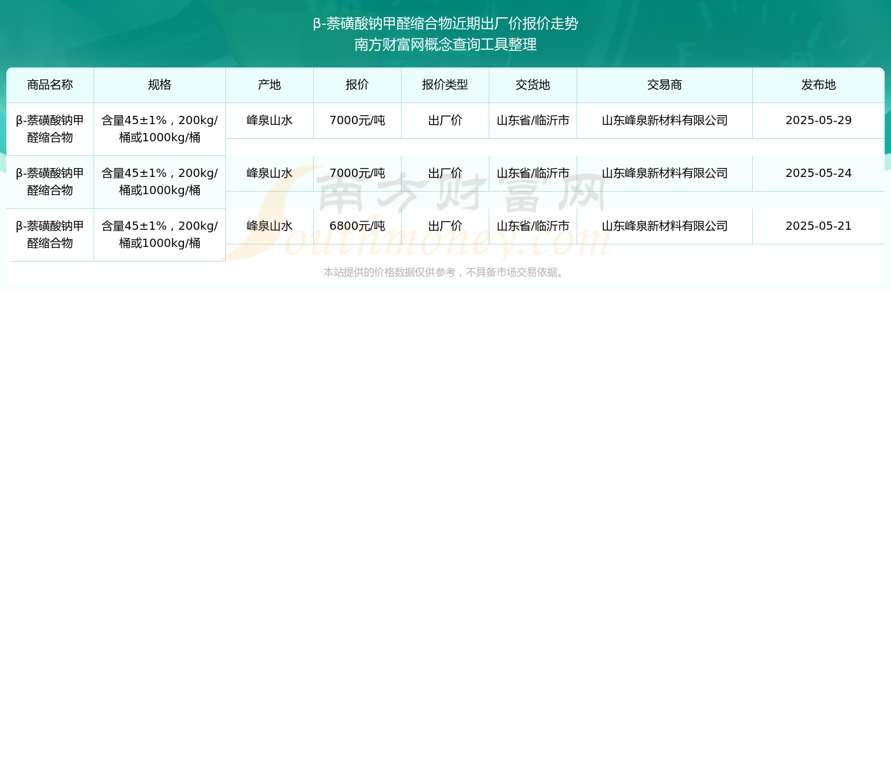891x767 pixels.
Task: Click 出厂价 in the 2025-05-21 row
Action: (445, 226)
